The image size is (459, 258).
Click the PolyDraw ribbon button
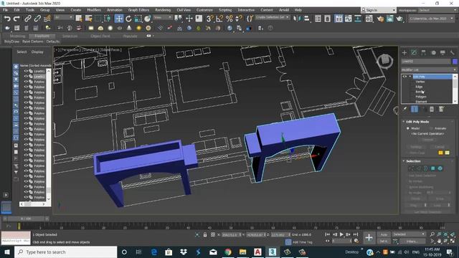[11, 42]
